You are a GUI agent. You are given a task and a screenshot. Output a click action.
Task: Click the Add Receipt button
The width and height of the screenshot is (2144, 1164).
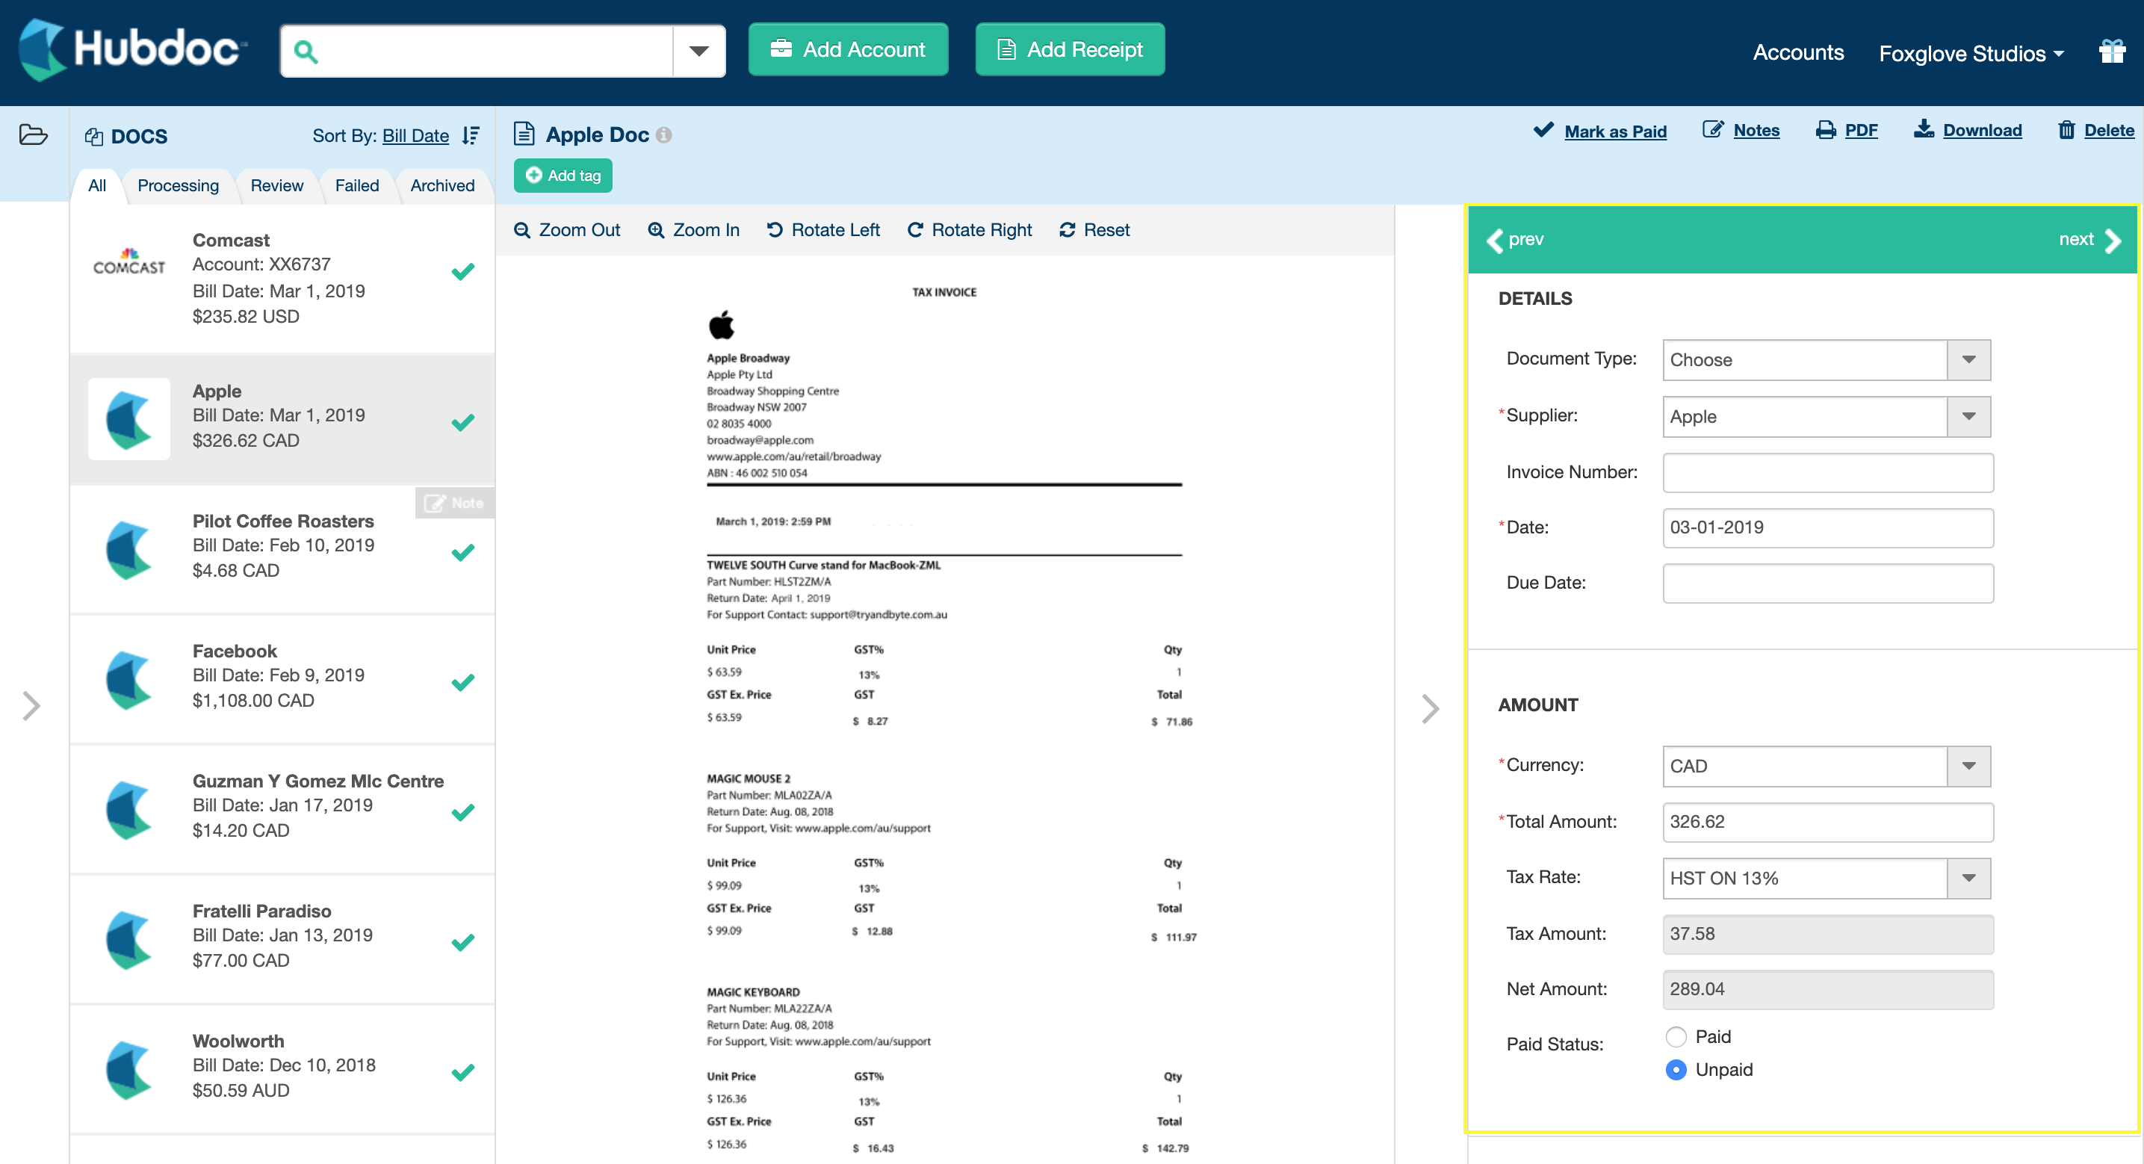(x=1070, y=50)
